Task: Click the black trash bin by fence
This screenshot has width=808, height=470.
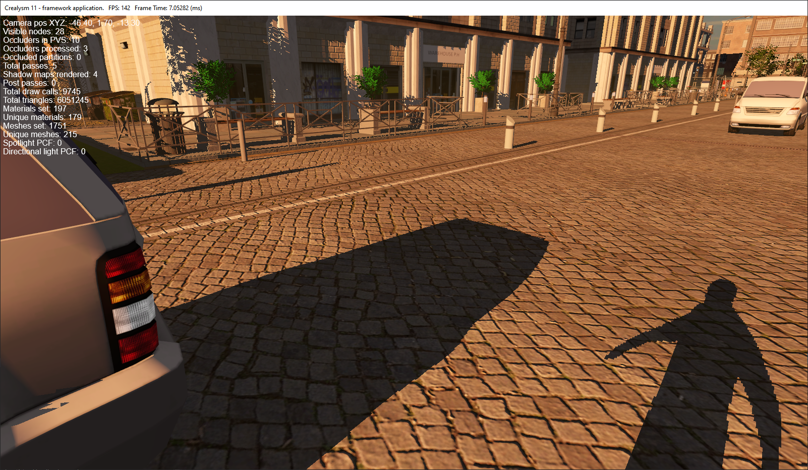Action: (165, 125)
